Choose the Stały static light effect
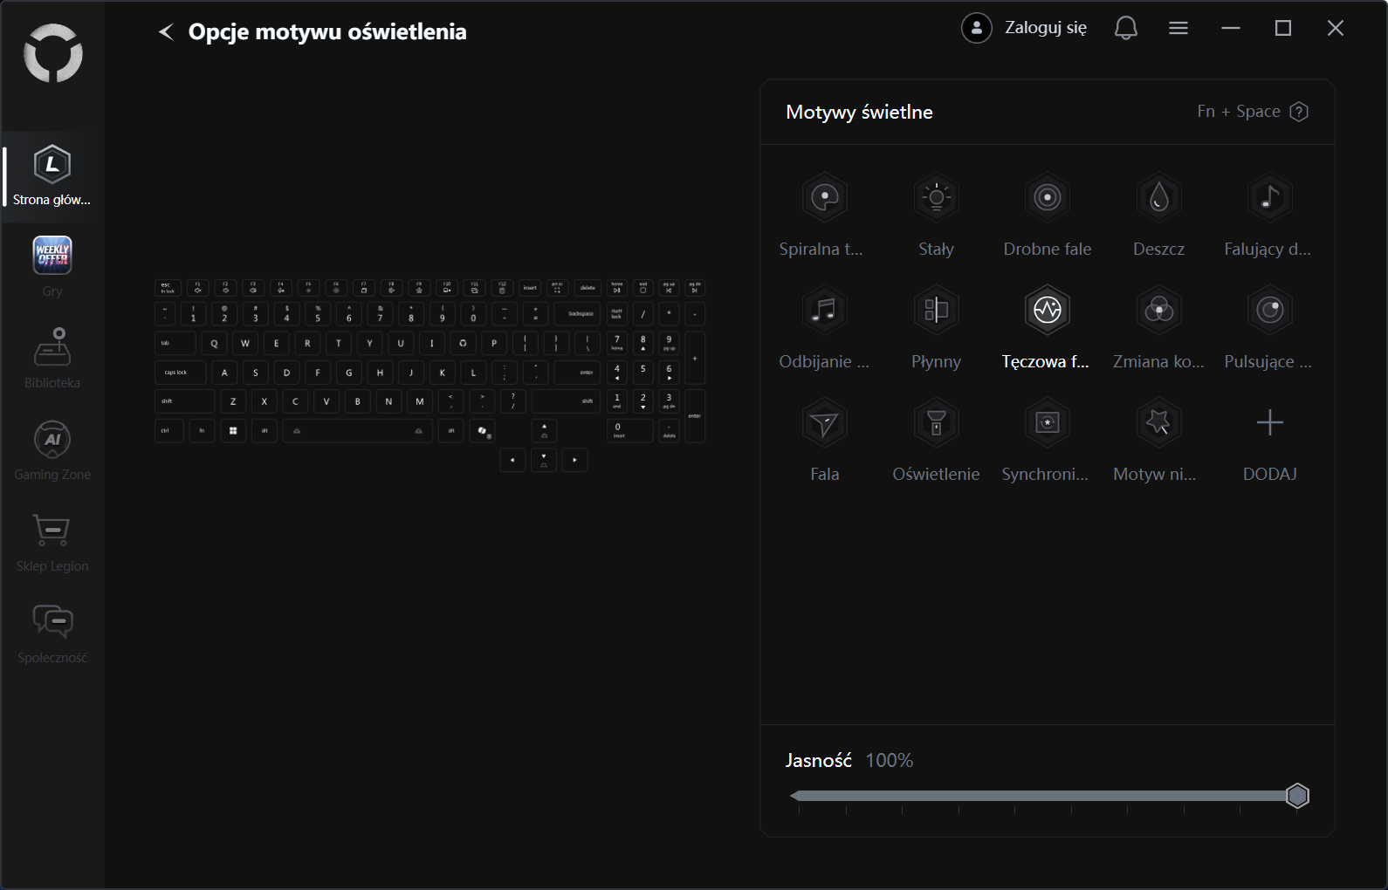This screenshot has width=1388, height=890. (x=936, y=198)
